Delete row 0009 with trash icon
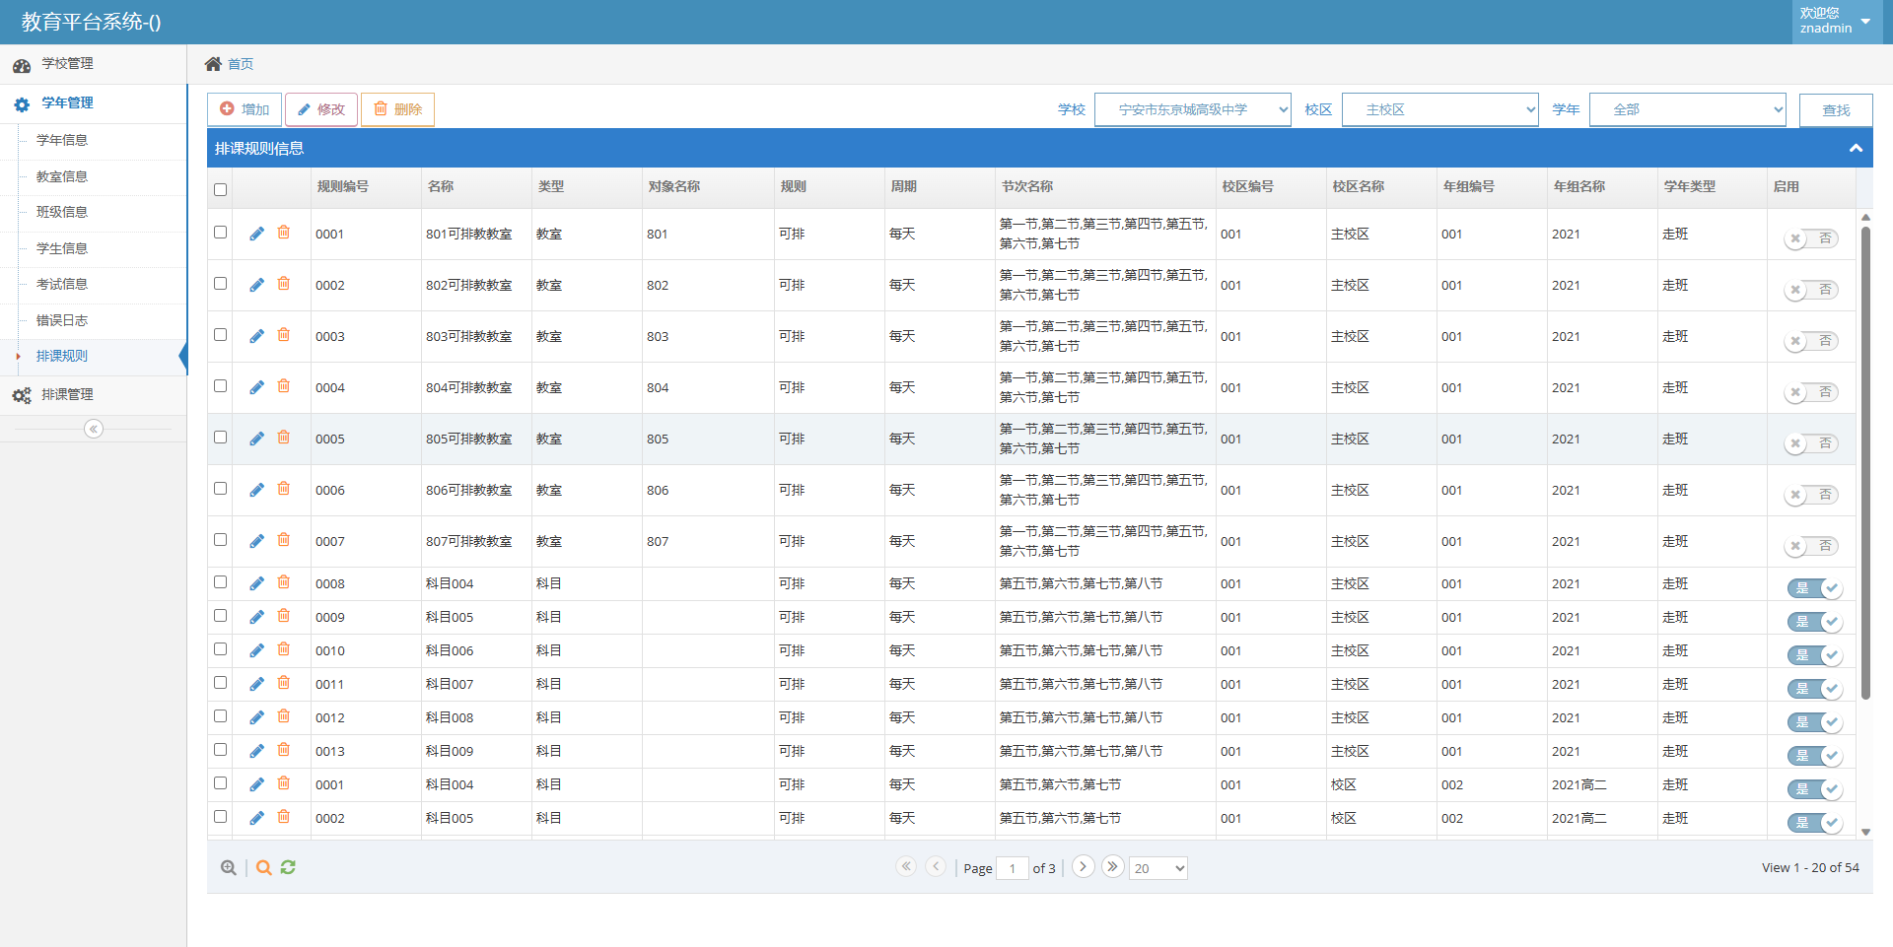1893x947 pixels. (x=284, y=616)
